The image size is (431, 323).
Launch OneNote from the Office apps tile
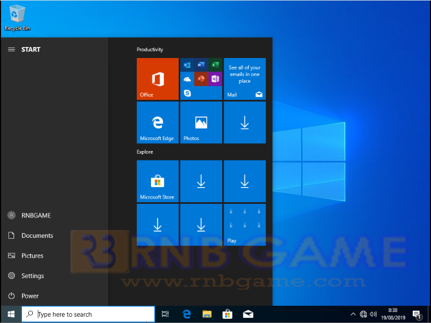coord(215,79)
